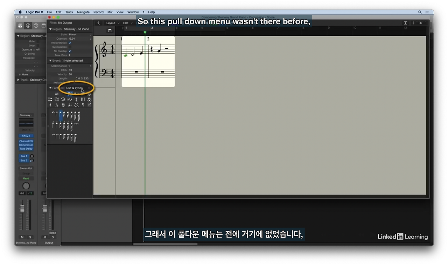Screen dimensions: 448x265
Task: Pick the bar lines group icon
Action: pyautogui.click(x=83, y=99)
